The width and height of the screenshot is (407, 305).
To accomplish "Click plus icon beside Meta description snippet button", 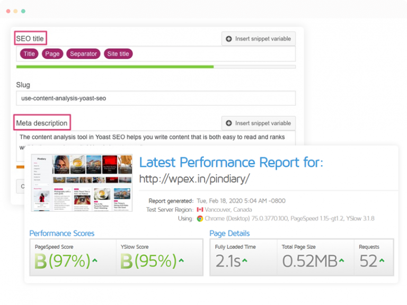I will 229,123.
